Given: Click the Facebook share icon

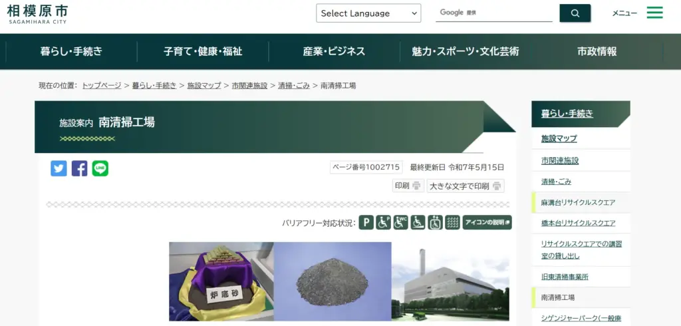Looking at the screenshot, I should click(79, 168).
